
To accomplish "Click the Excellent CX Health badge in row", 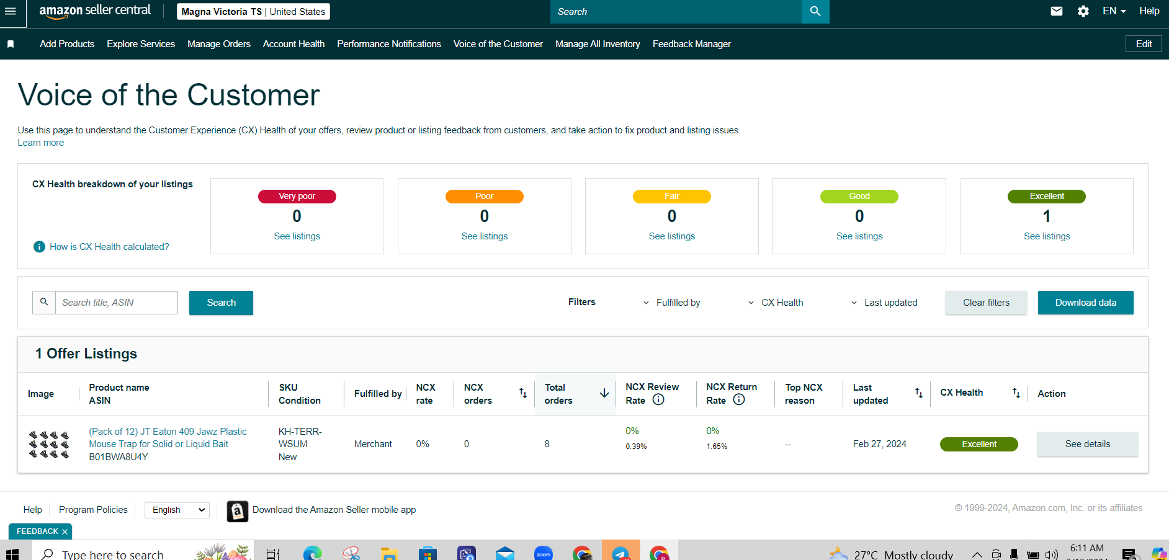I will [x=979, y=444].
